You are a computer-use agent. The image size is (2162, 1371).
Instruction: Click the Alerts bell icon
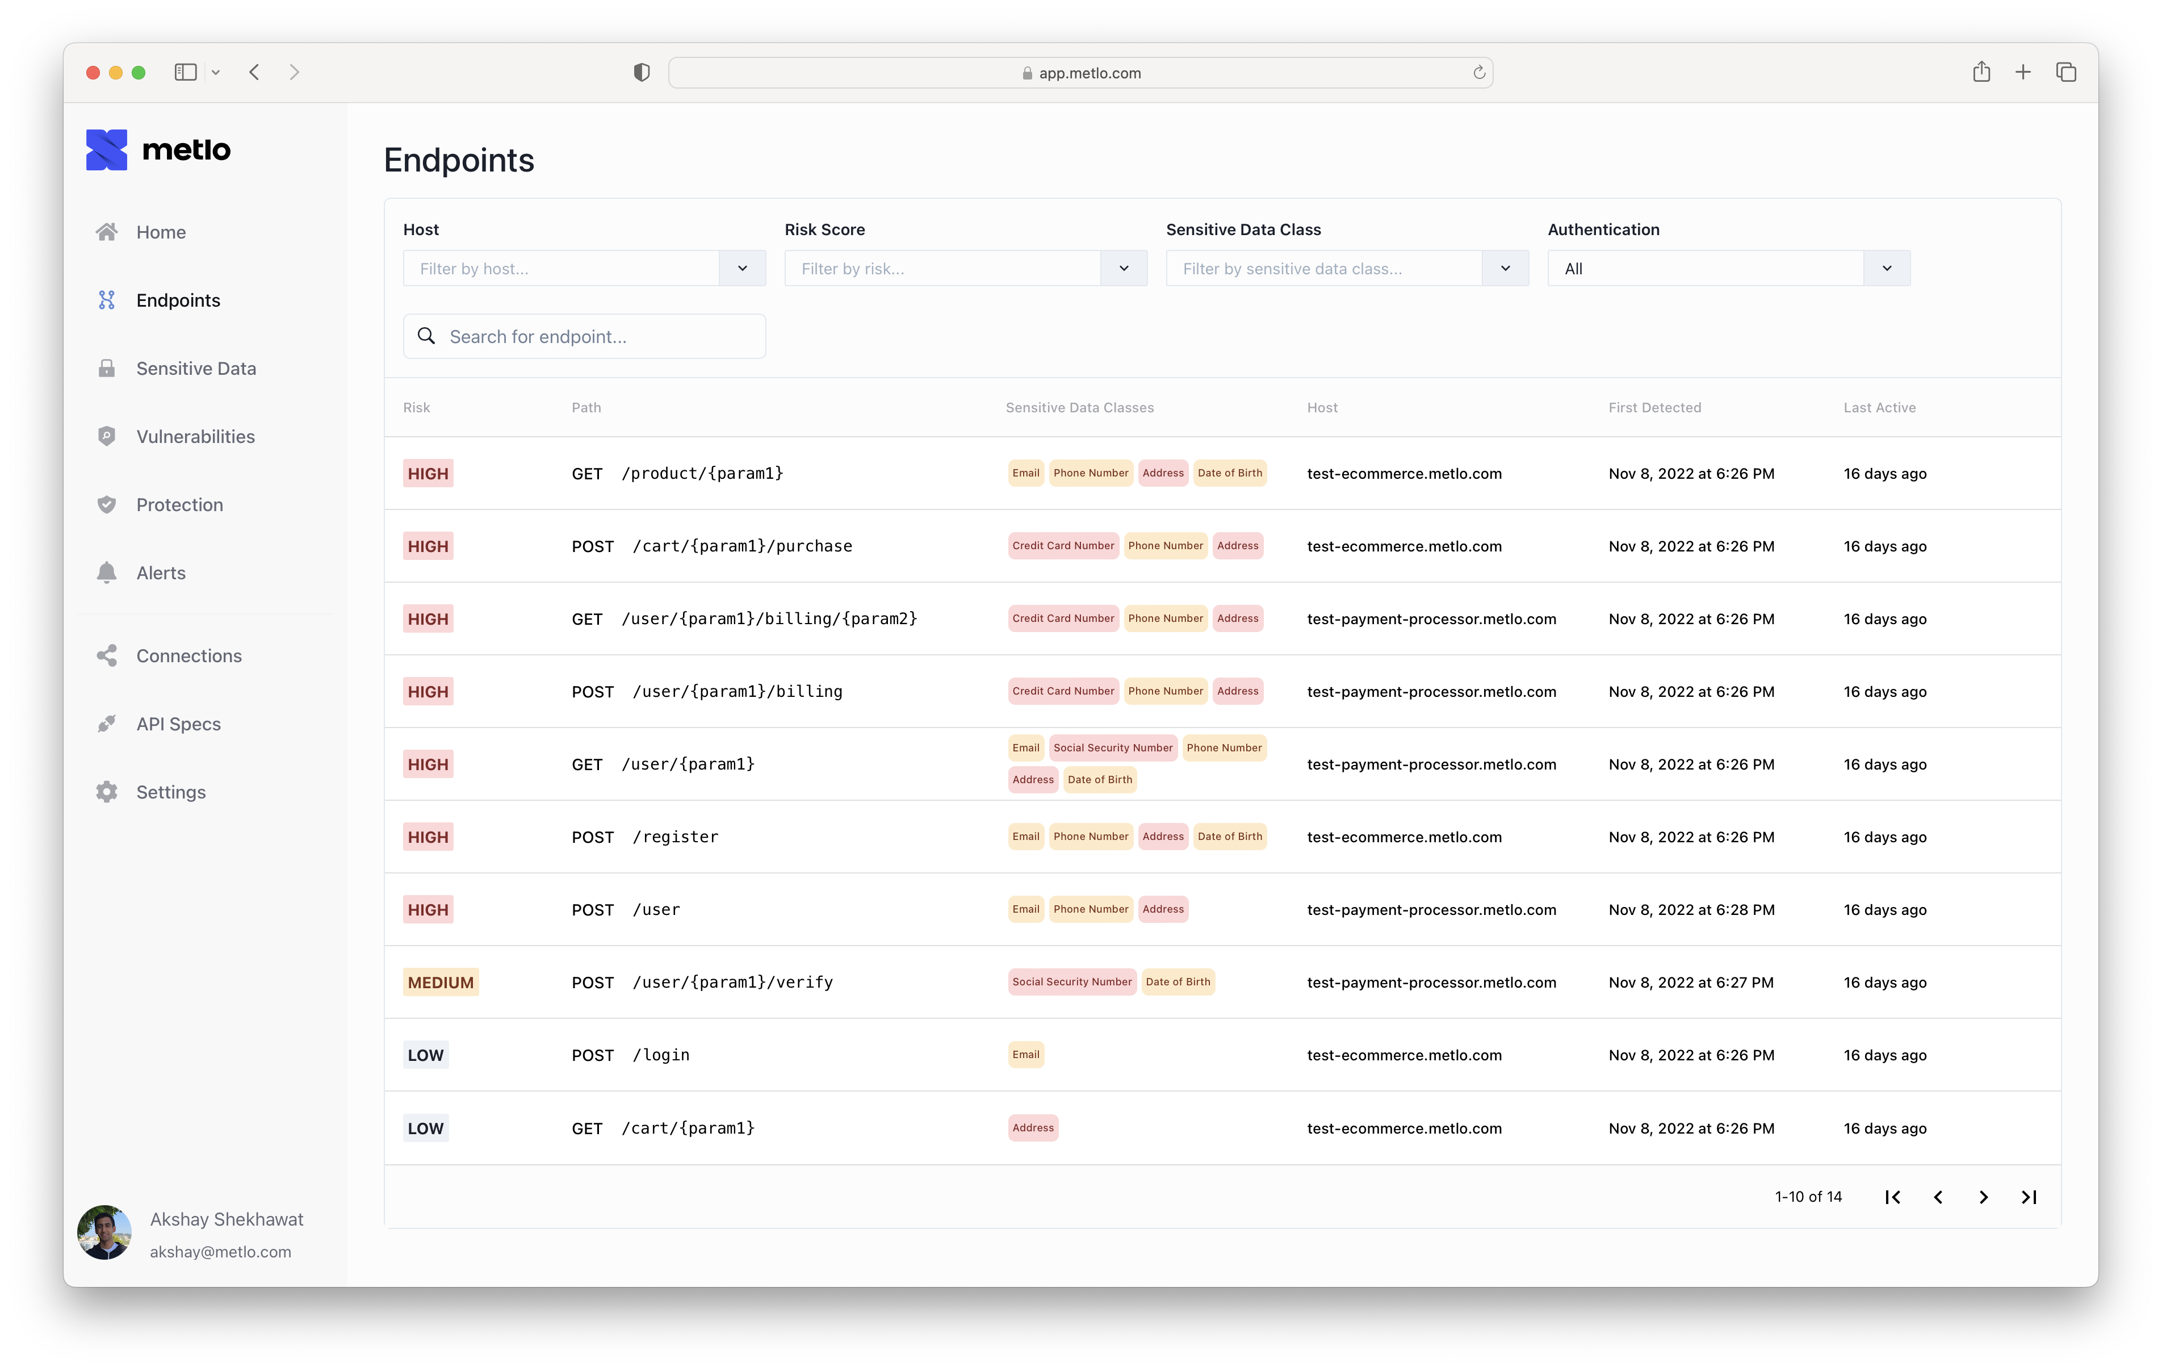[x=107, y=573]
